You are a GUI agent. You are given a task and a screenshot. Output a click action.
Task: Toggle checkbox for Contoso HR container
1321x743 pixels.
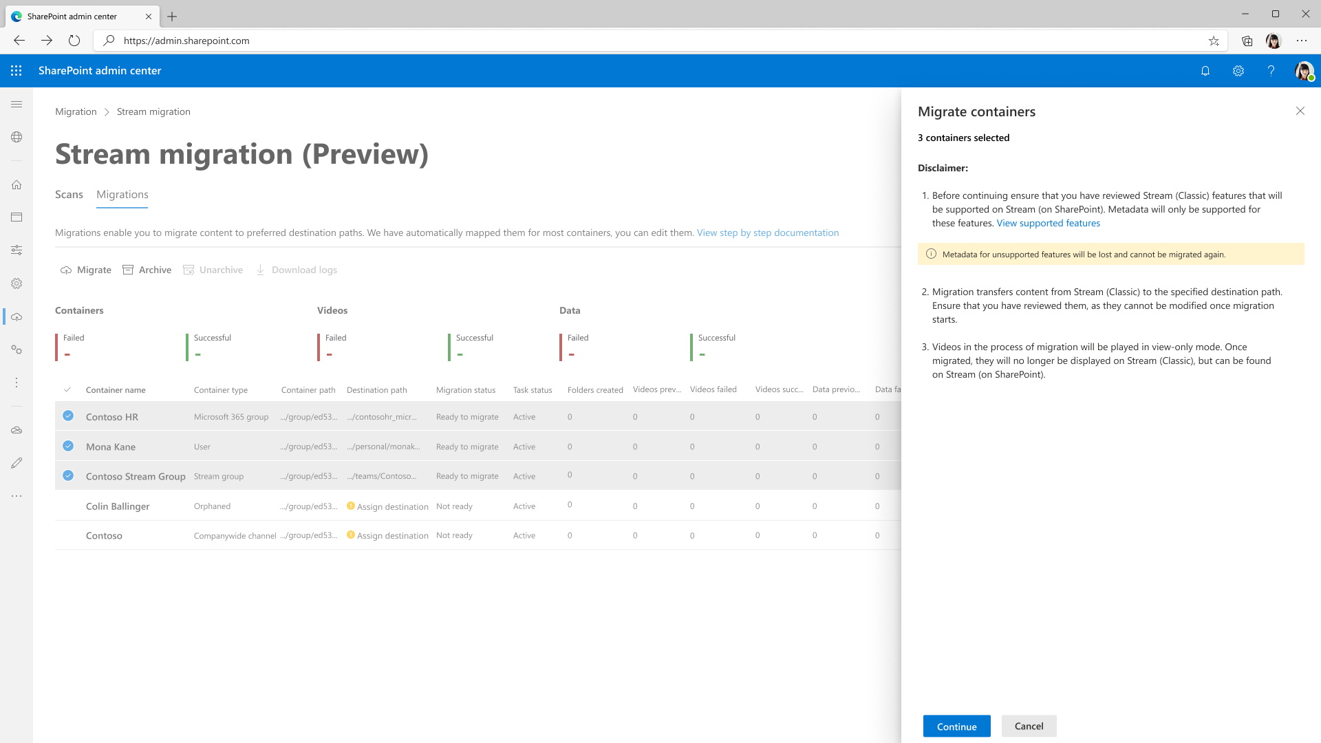(68, 416)
